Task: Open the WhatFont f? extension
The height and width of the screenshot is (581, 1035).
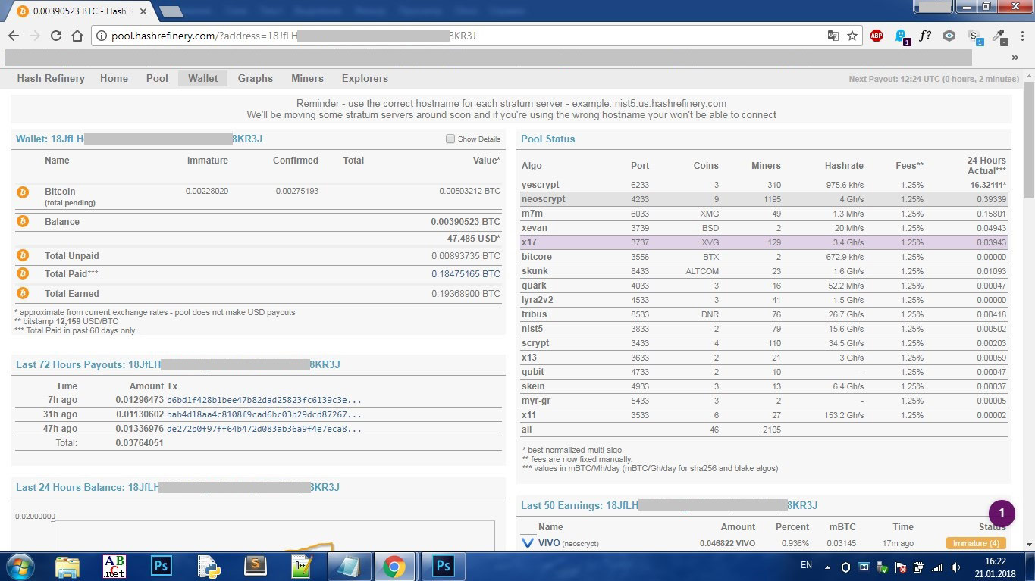Action: (x=925, y=36)
